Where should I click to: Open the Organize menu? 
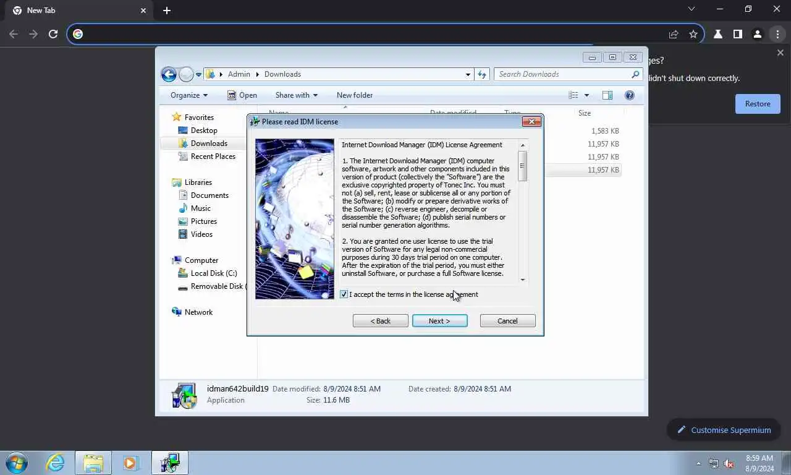tap(189, 95)
